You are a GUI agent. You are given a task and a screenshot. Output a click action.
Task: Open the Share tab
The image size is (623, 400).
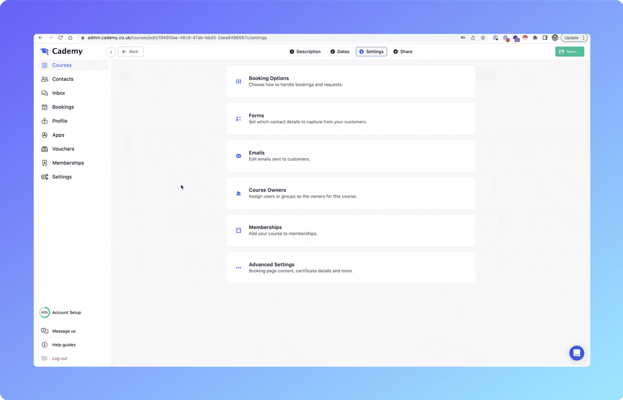[402, 52]
